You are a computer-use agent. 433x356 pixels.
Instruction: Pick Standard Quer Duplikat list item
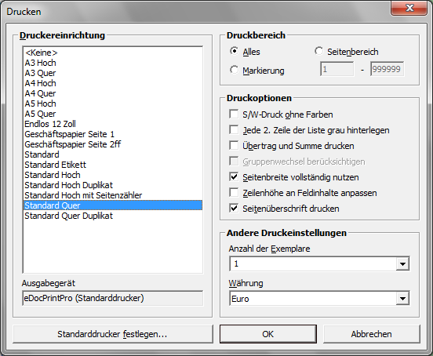(x=113, y=216)
